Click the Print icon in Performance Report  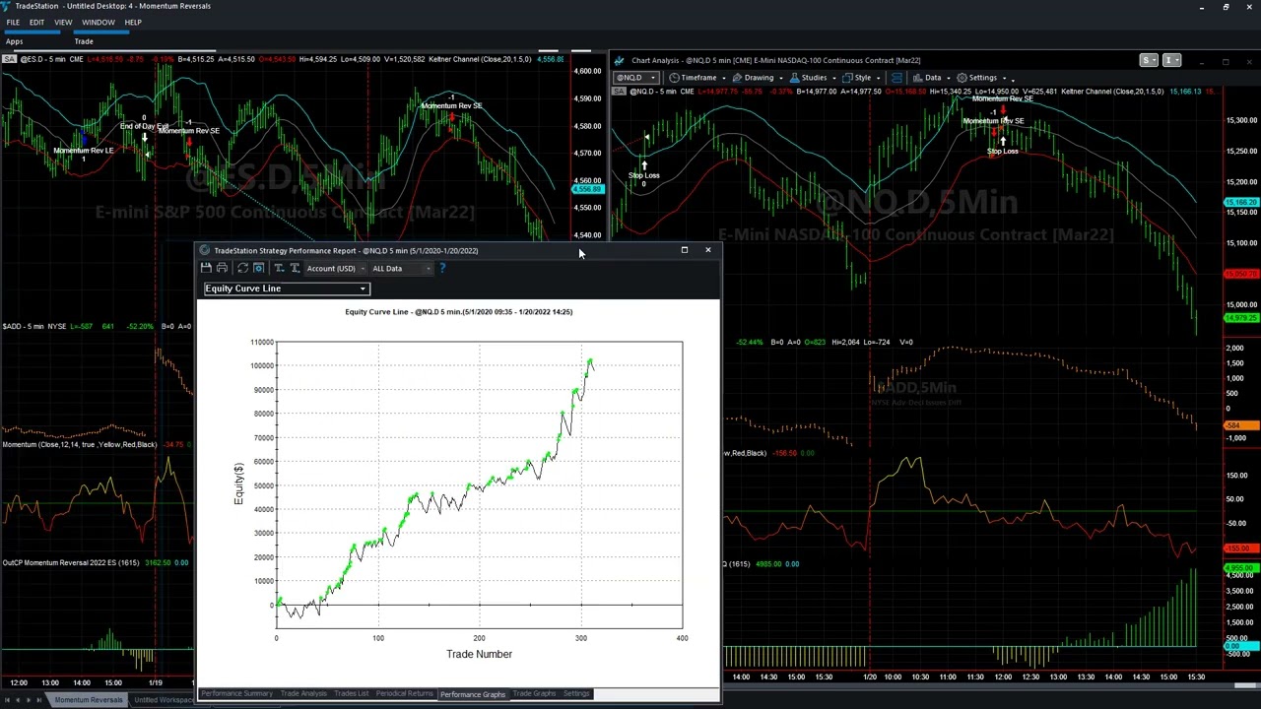(x=223, y=269)
